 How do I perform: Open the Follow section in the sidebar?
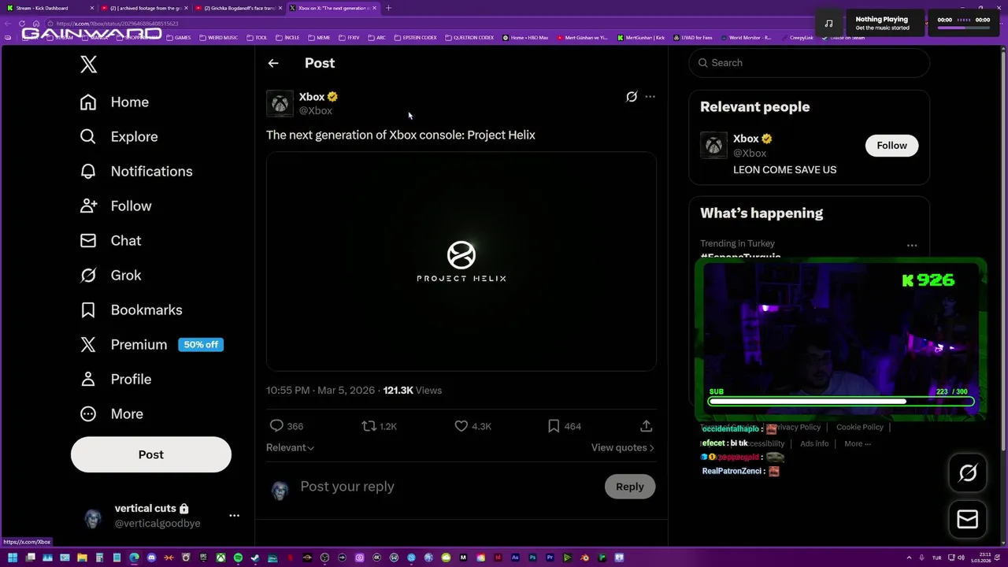[x=116, y=206]
